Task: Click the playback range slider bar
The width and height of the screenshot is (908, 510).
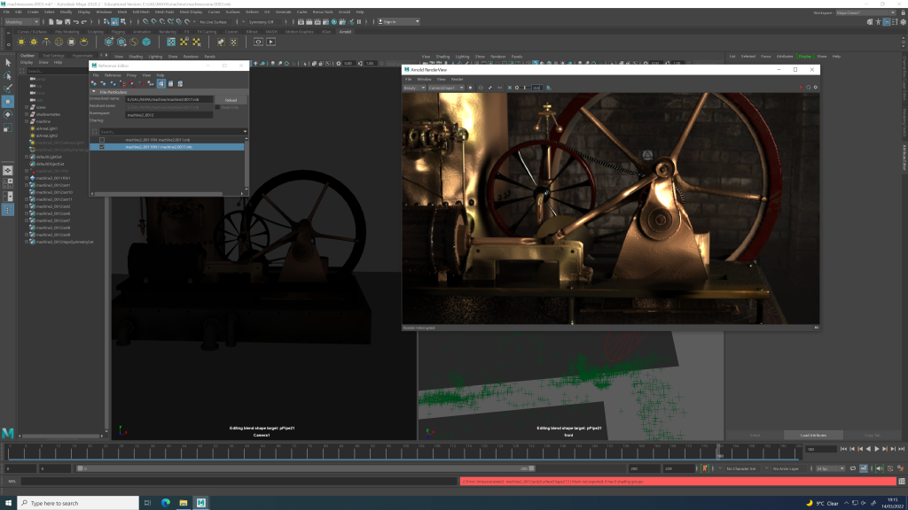Action: point(306,468)
